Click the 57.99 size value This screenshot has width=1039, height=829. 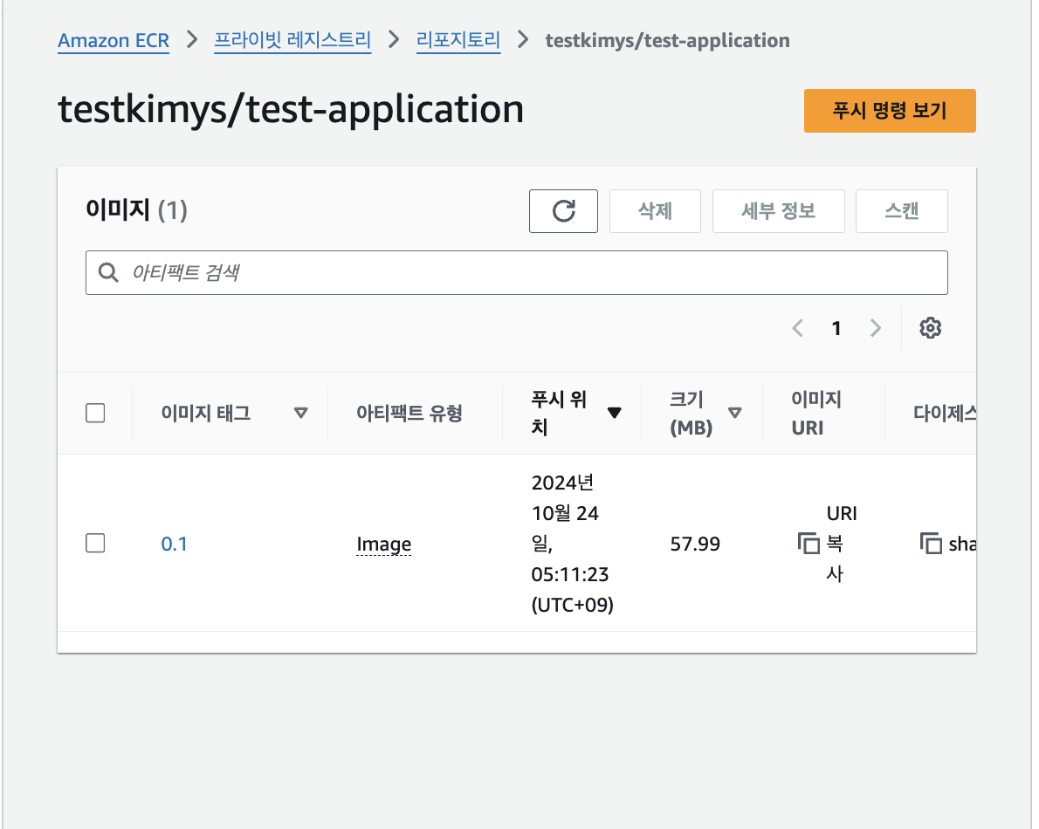point(694,544)
